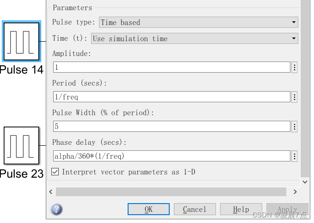Open Amplitude field three-dot options button
Viewport: 314px width, 223px height.
pos(295,68)
